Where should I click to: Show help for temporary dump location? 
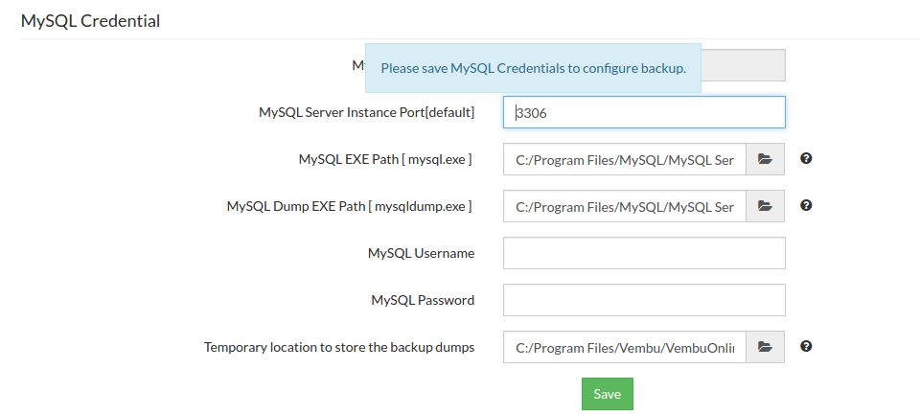point(806,346)
